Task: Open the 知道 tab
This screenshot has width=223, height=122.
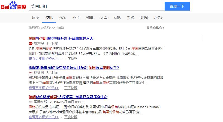Action: click(x=90, y=18)
